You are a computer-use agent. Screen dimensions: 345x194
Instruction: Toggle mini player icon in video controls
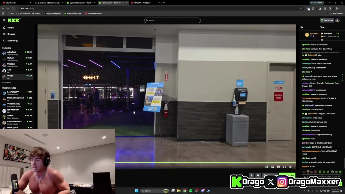(267, 167)
